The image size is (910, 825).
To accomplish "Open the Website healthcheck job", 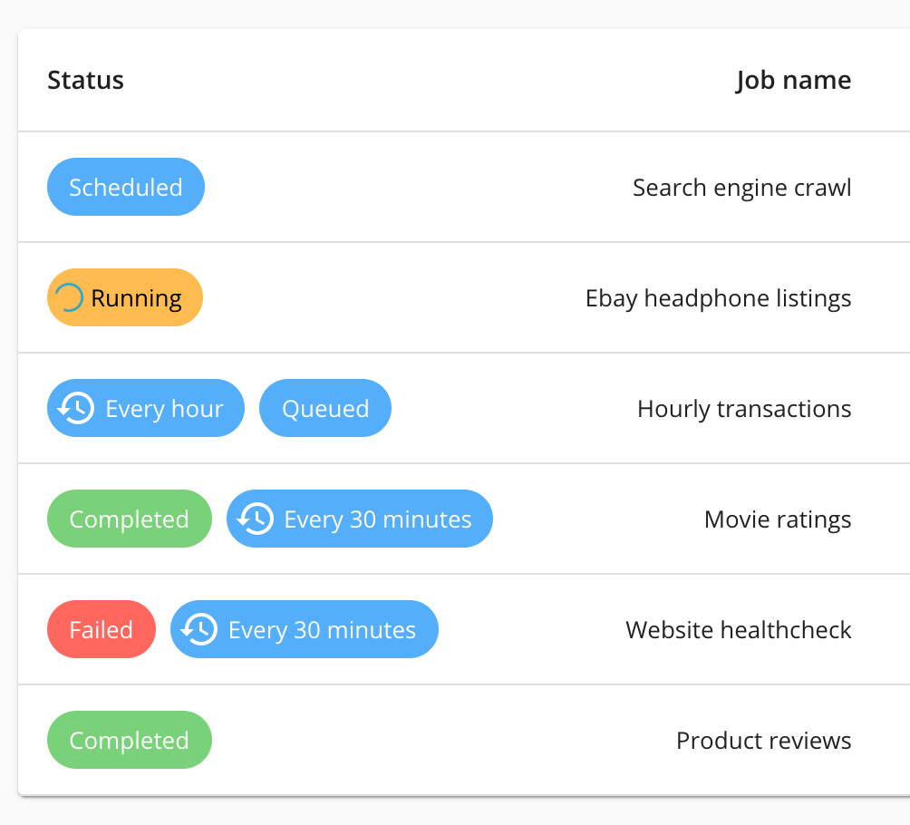I will pyautogui.click(x=738, y=630).
